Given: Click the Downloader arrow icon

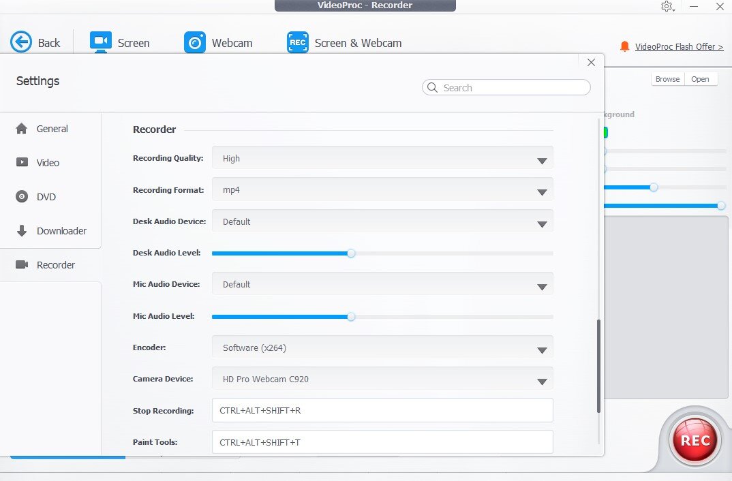Looking at the screenshot, I should point(22,230).
